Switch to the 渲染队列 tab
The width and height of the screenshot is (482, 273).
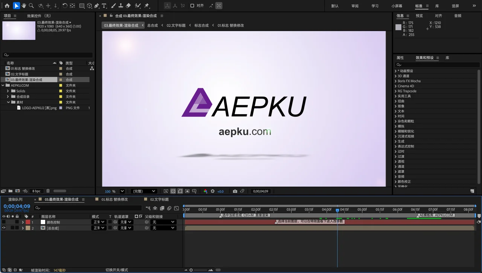pos(15,199)
